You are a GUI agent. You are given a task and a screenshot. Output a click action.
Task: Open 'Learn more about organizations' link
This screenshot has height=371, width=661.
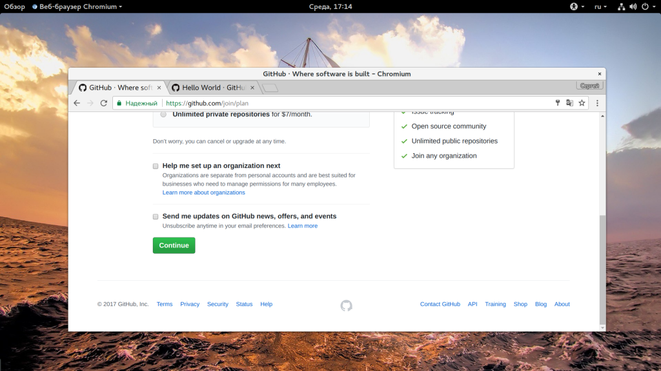tap(203, 192)
